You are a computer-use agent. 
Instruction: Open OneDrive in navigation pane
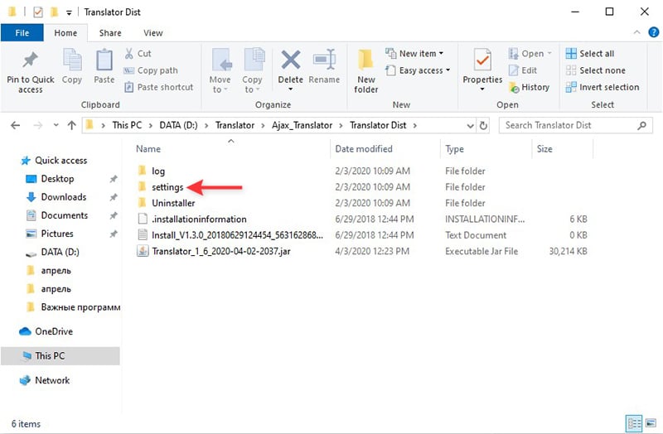(54, 332)
